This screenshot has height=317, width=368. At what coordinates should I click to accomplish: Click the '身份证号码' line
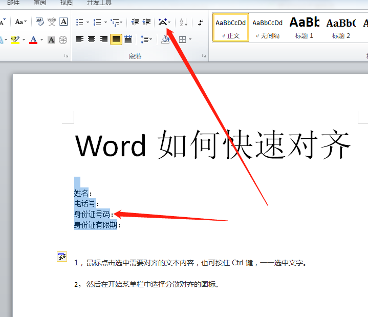(x=94, y=214)
